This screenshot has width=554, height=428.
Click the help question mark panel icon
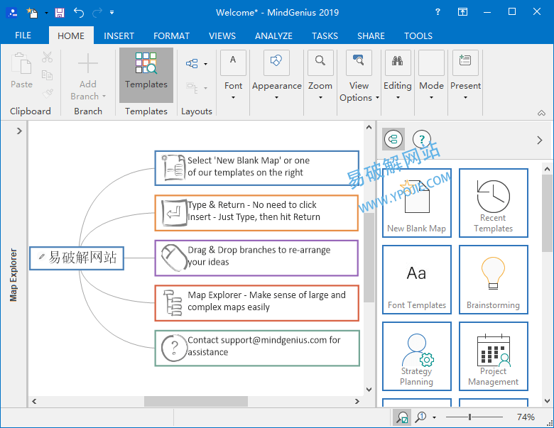[x=421, y=139]
